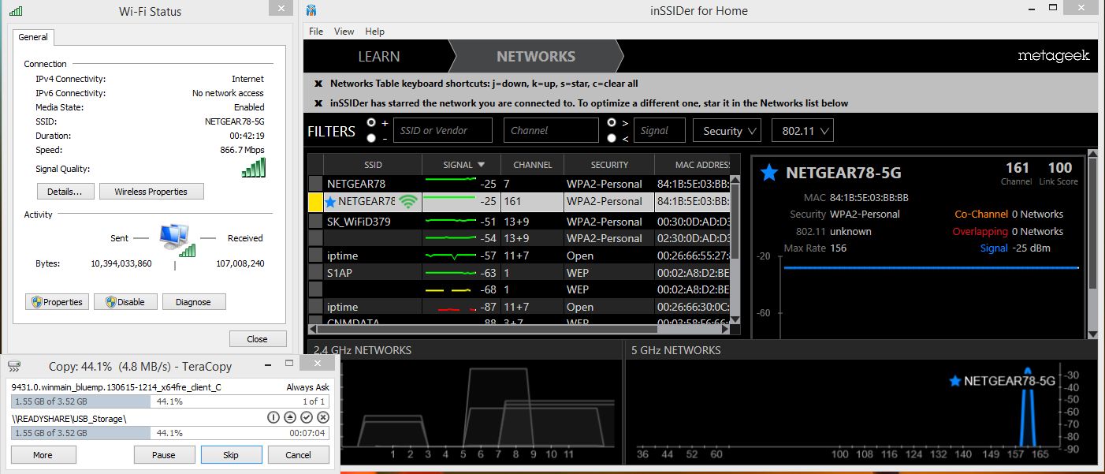Image resolution: width=1105 pixels, height=474 pixels.
Task: Skip the current file in TeraCopy
Action: 231,455
